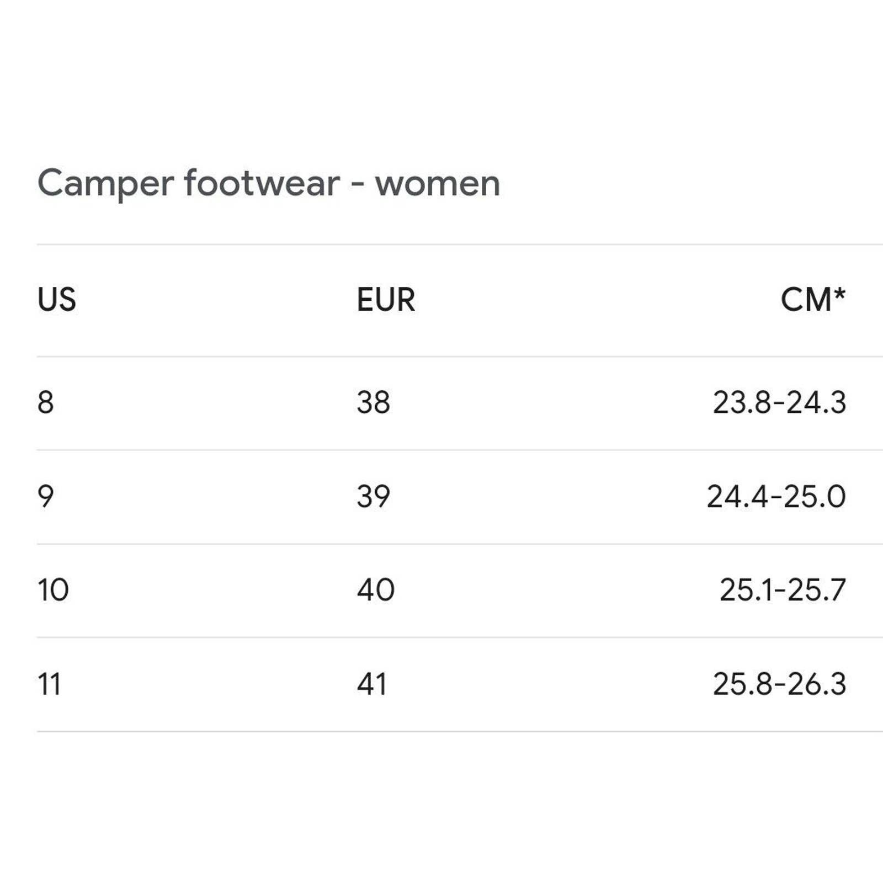Click the word 'Camper' in title
Image resolution: width=883 pixels, height=883 pixels.
click(x=105, y=184)
